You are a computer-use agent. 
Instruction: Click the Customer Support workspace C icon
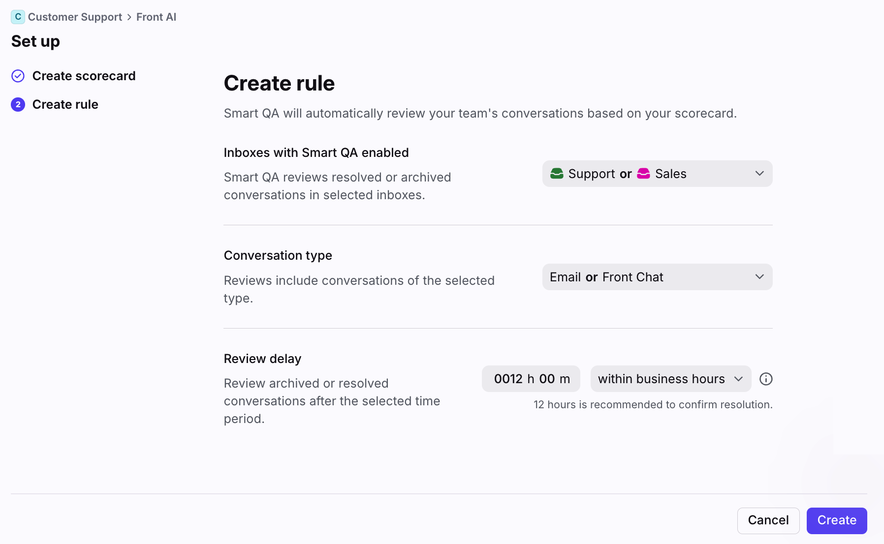click(18, 17)
